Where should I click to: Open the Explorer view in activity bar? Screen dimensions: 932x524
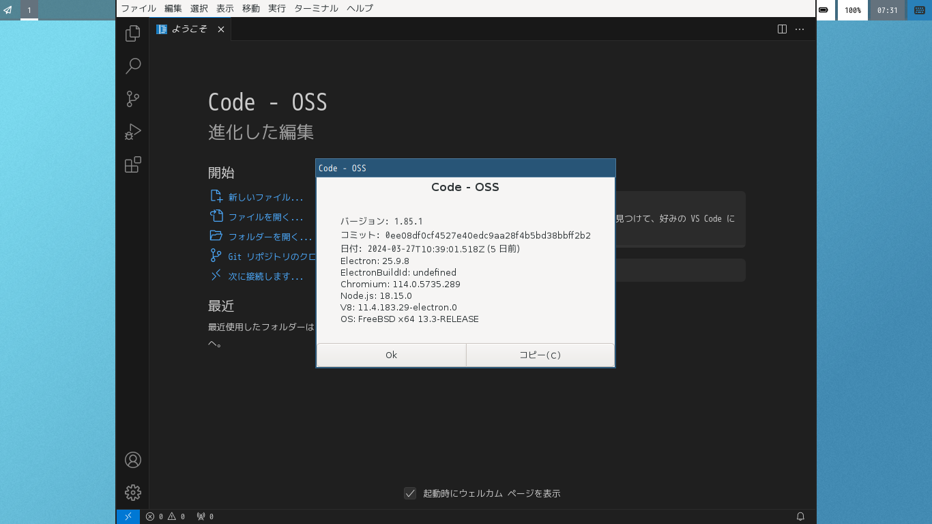click(x=133, y=33)
